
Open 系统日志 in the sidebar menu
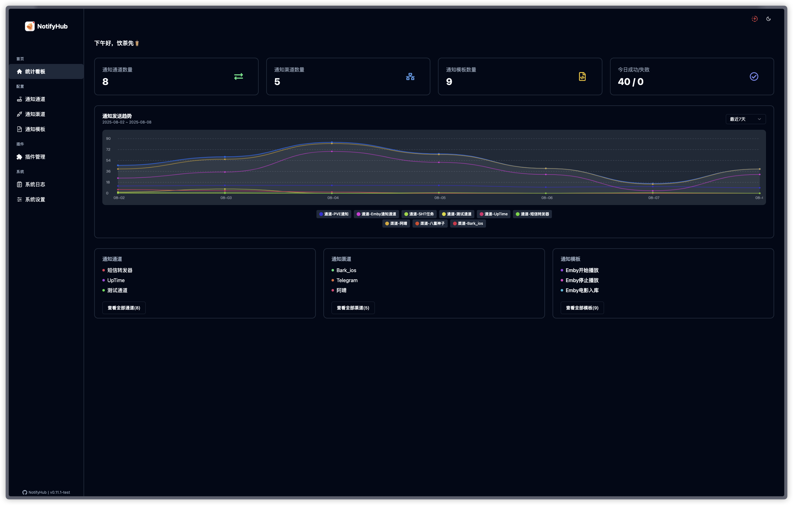35,184
